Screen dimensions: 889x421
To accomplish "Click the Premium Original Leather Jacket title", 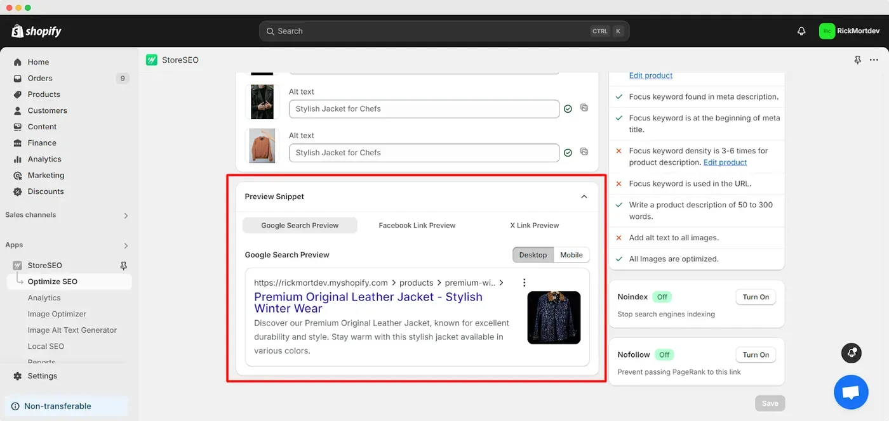I will 368,302.
